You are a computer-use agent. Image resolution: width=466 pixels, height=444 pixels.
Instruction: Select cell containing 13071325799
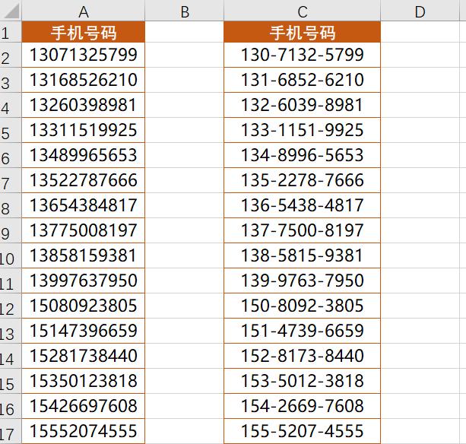click(x=83, y=55)
